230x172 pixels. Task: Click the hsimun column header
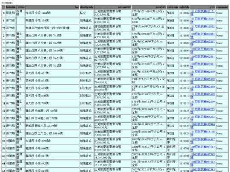tap(11, 7)
